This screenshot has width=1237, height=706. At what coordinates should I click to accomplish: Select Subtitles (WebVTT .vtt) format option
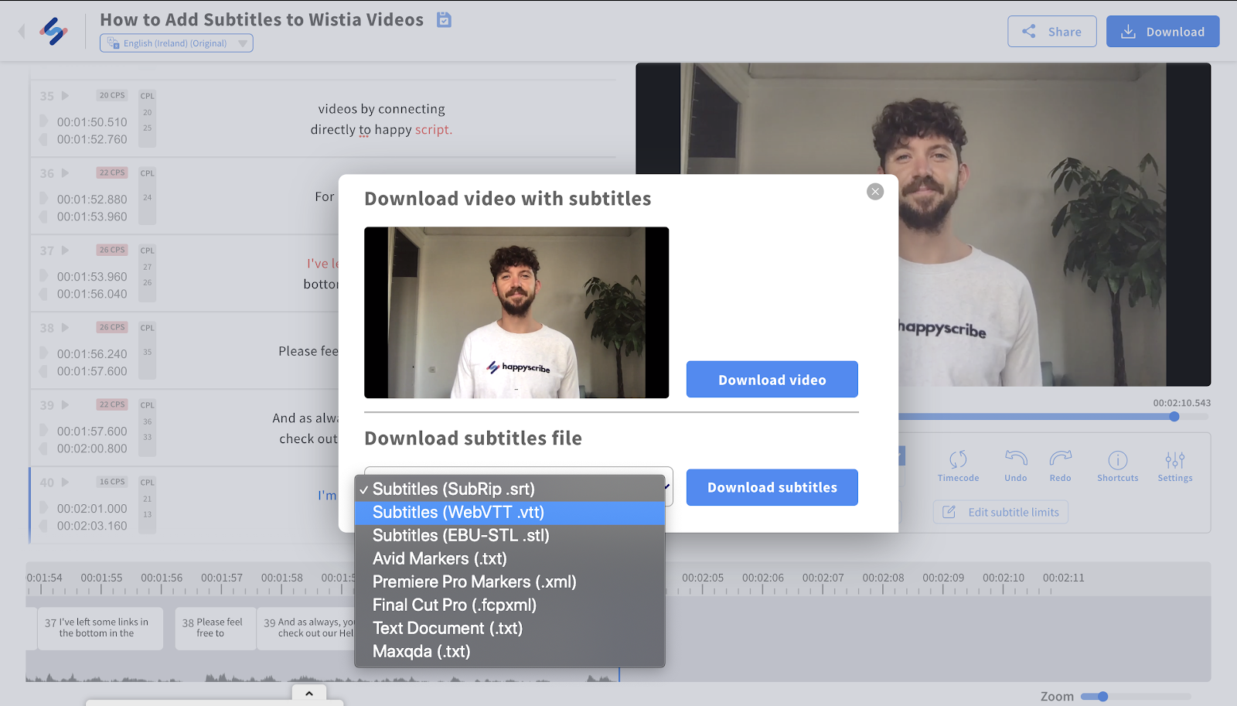509,513
